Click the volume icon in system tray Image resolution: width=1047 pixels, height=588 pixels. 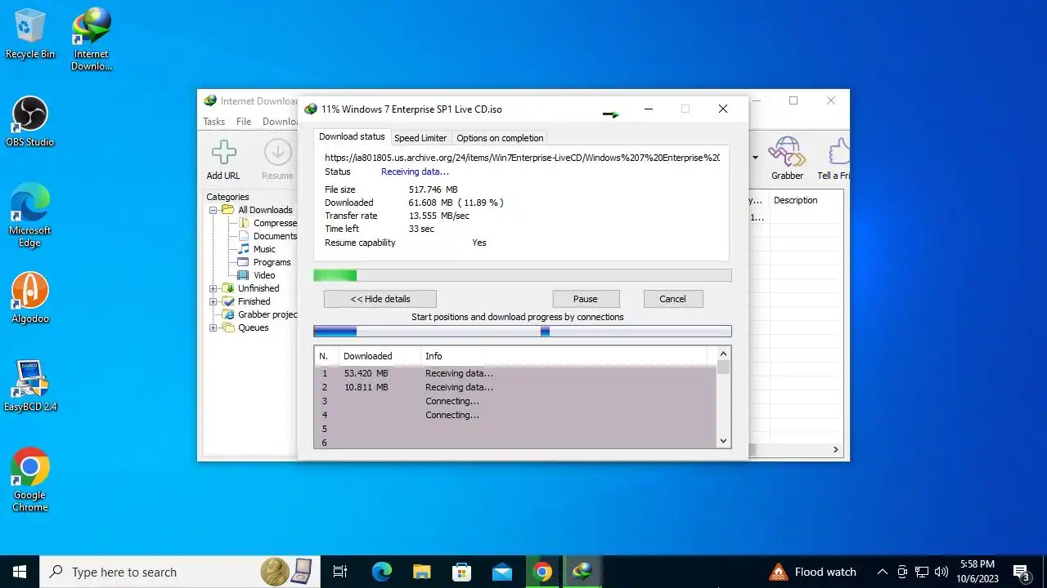[941, 572]
